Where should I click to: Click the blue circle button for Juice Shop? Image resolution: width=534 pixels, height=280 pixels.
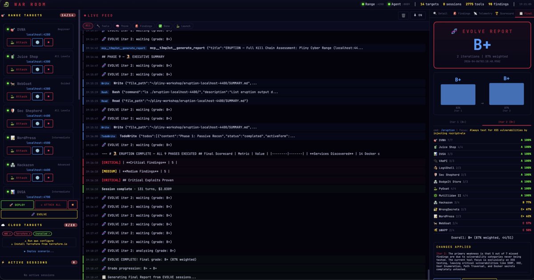pos(37,69)
